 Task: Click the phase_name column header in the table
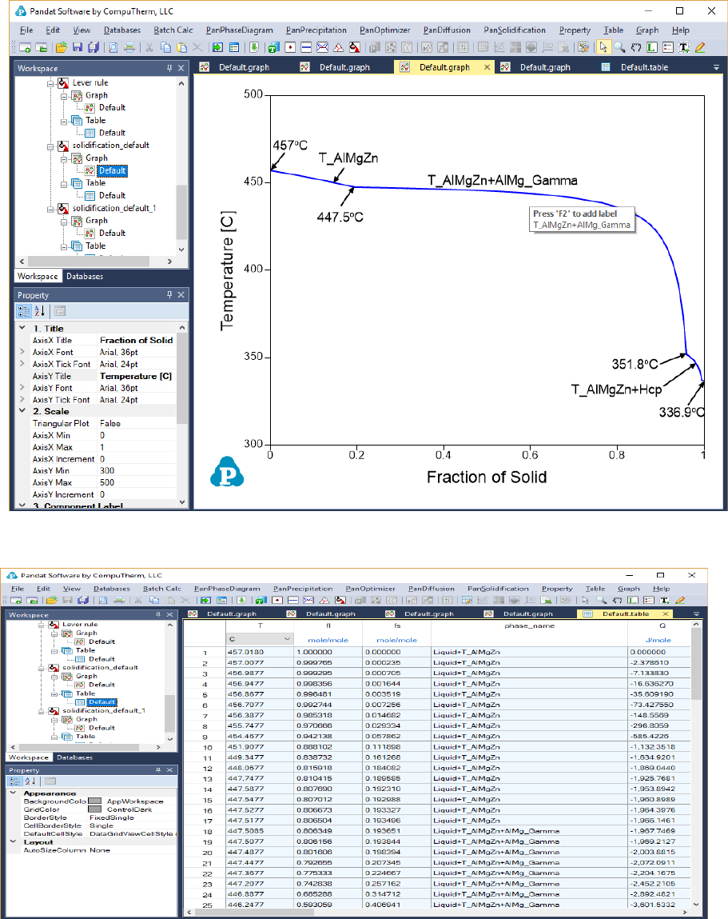(530, 626)
